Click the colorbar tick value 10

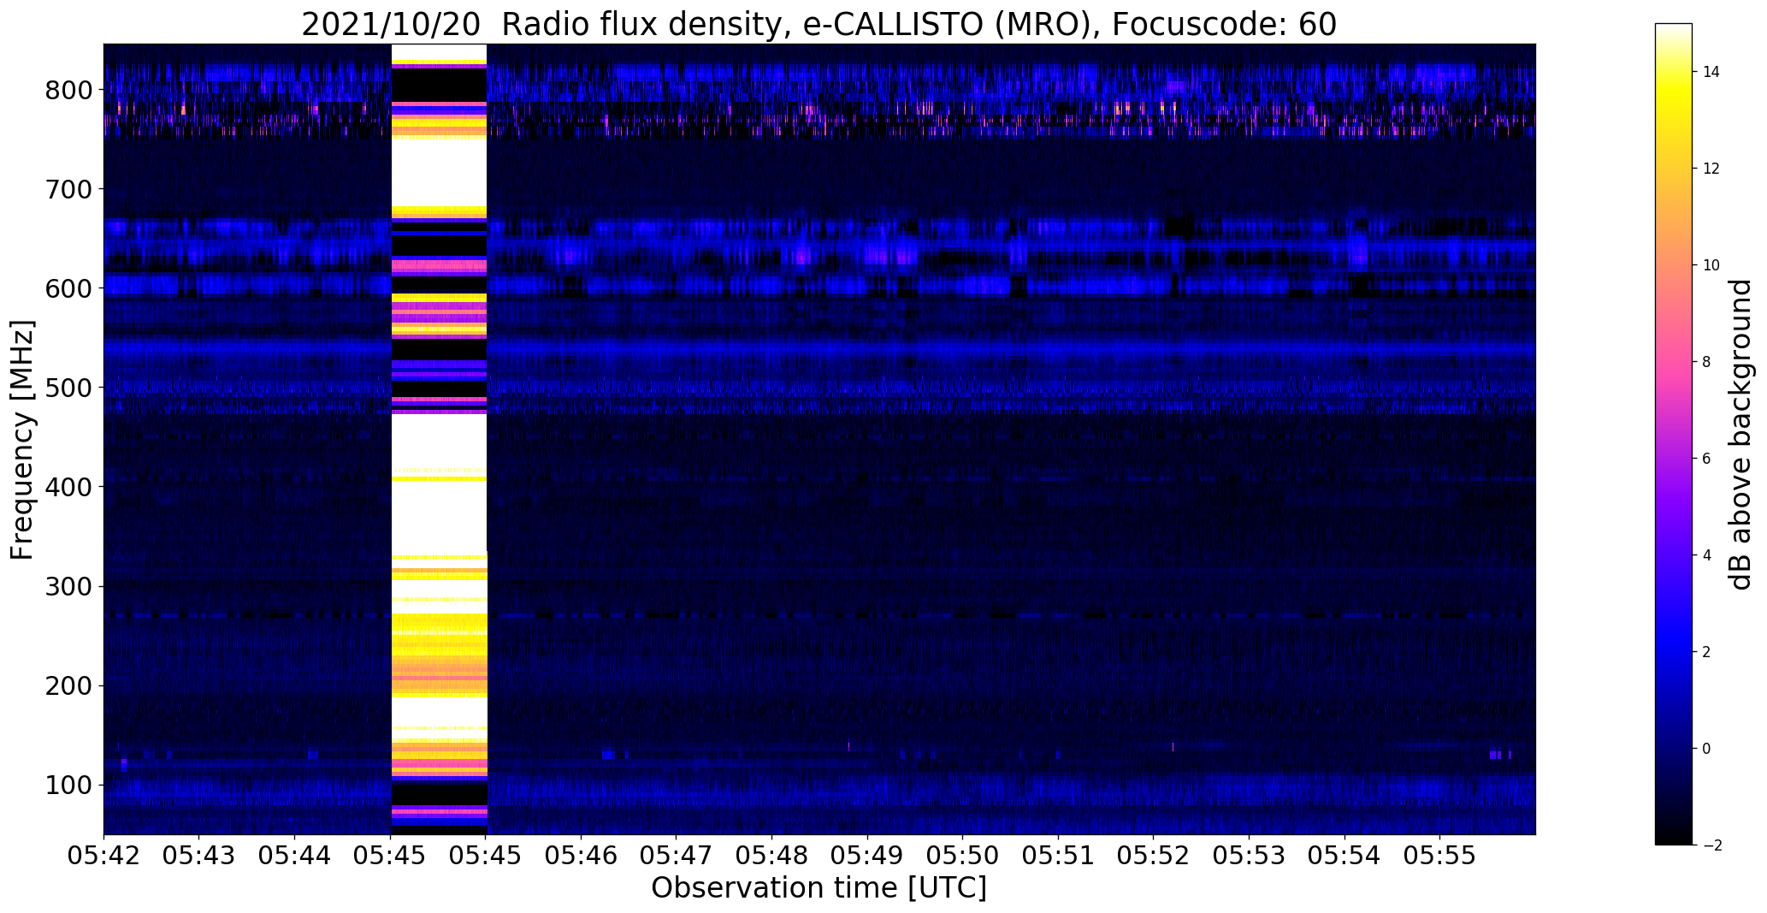1711,265
